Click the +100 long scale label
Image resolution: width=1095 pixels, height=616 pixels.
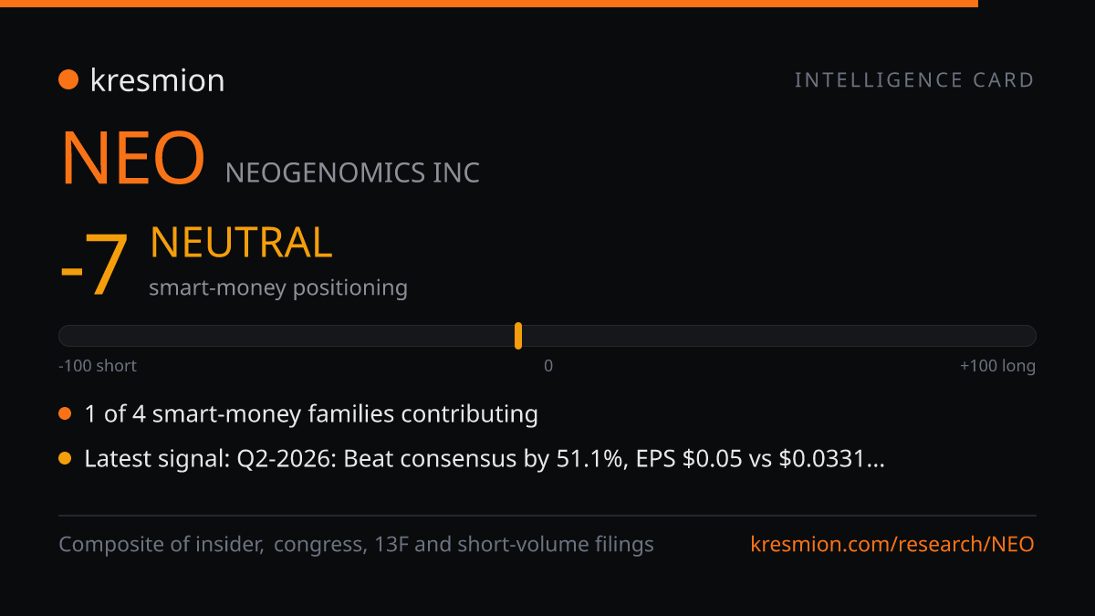[x=997, y=366]
